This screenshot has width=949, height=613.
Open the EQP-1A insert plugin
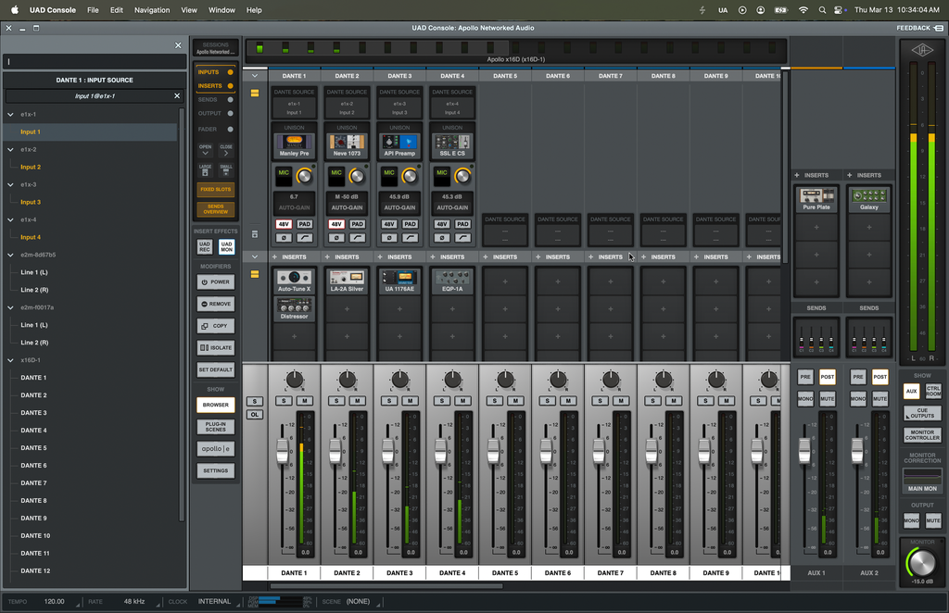[452, 281]
